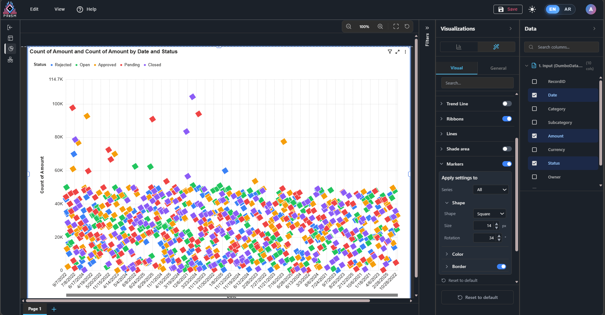
Task: Open the Series dropdown showing All
Action: tap(491, 190)
